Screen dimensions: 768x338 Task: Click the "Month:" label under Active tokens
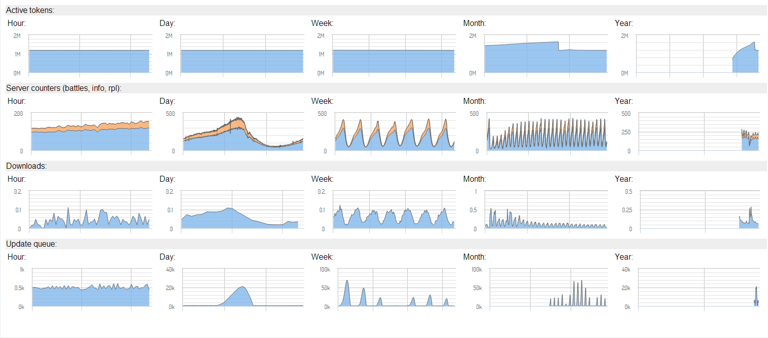pos(475,23)
